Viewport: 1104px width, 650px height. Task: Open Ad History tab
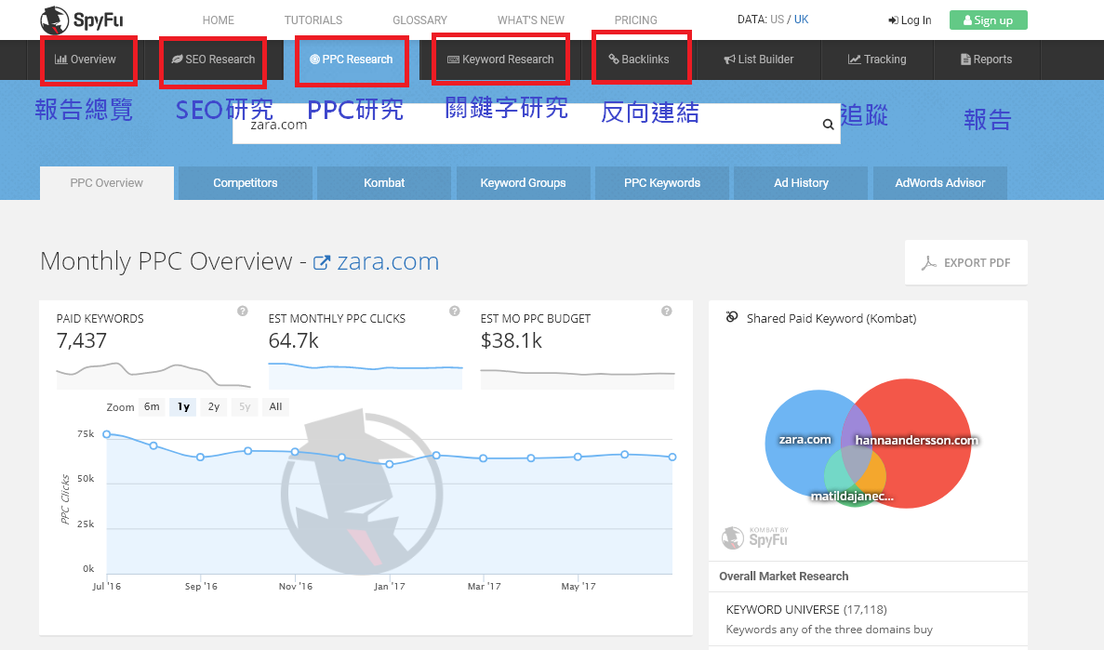click(x=801, y=183)
